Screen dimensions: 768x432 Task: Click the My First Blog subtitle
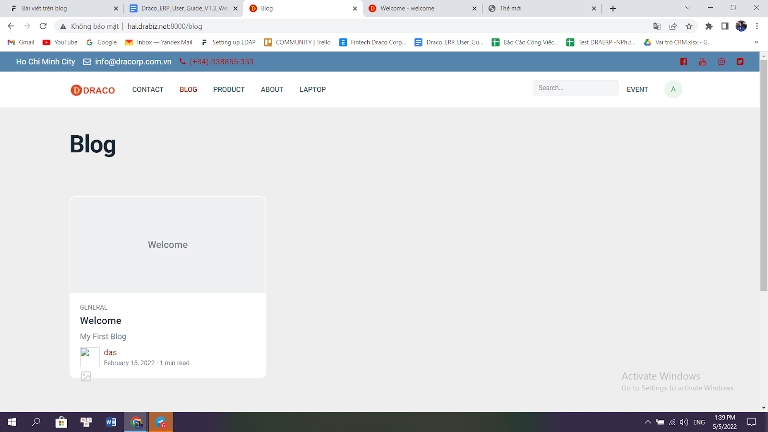[103, 336]
